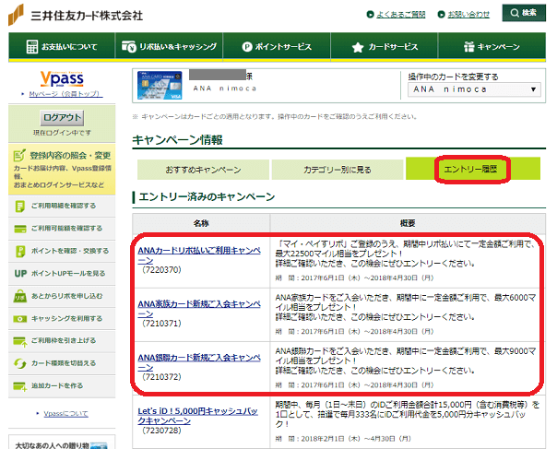This screenshot has height=449, width=557.
Task: Click ご利用可能額を確認する card icon
Action: (x=20, y=229)
